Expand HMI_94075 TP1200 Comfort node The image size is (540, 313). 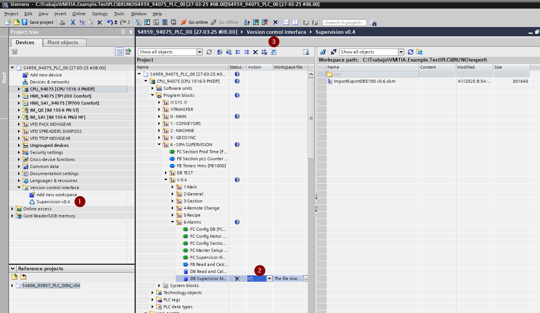tap(19, 96)
